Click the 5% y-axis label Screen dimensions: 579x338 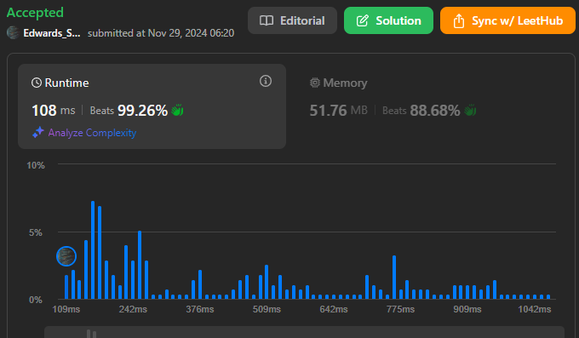tap(36, 232)
